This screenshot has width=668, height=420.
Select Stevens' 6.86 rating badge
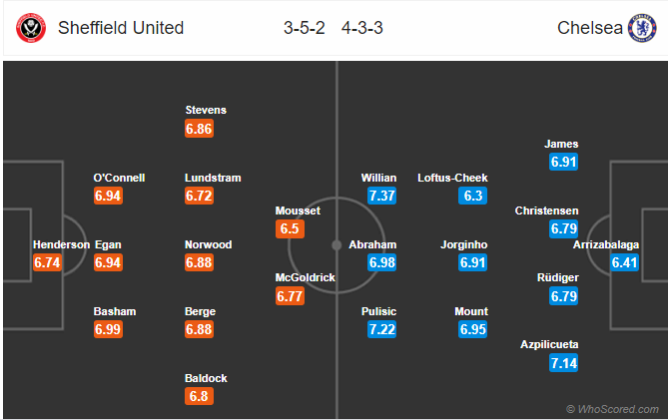[199, 129]
